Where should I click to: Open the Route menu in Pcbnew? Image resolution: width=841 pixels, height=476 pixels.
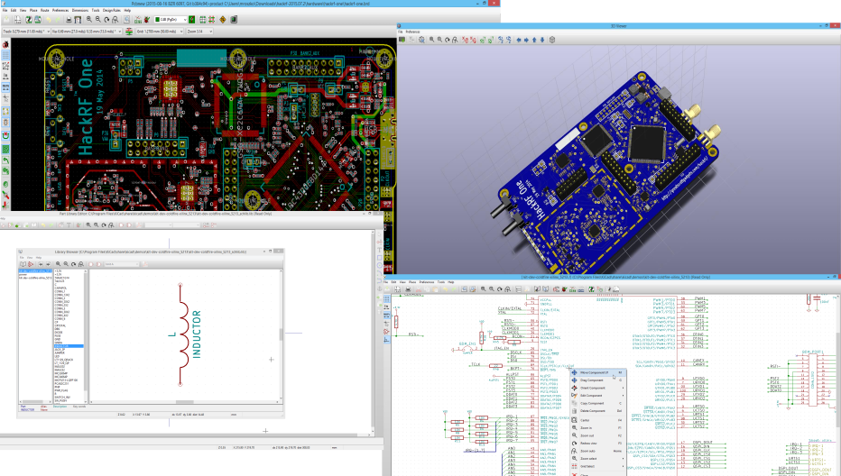(x=44, y=10)
